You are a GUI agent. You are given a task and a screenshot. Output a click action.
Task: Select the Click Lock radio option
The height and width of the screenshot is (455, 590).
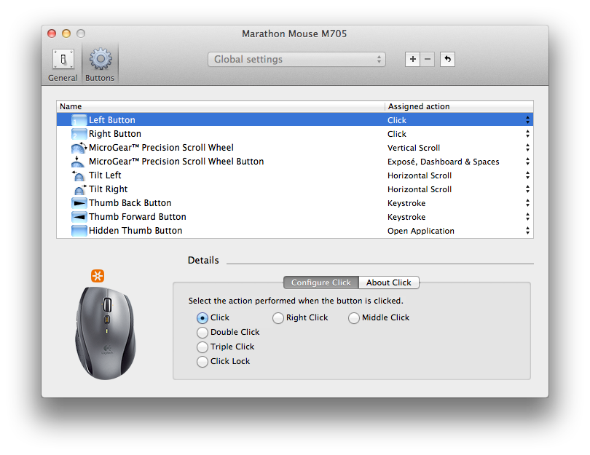coord(202,362)
